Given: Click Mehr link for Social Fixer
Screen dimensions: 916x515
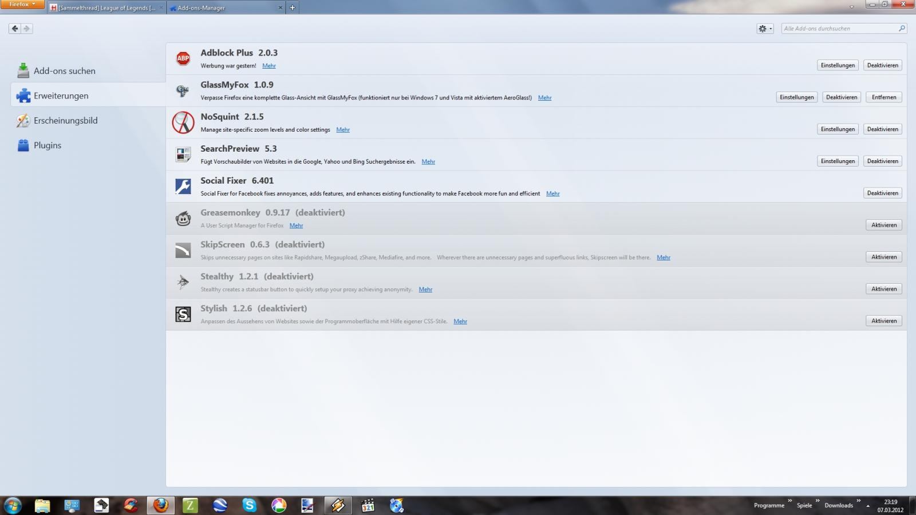Looking at the screenshot, I should [552, 194].
